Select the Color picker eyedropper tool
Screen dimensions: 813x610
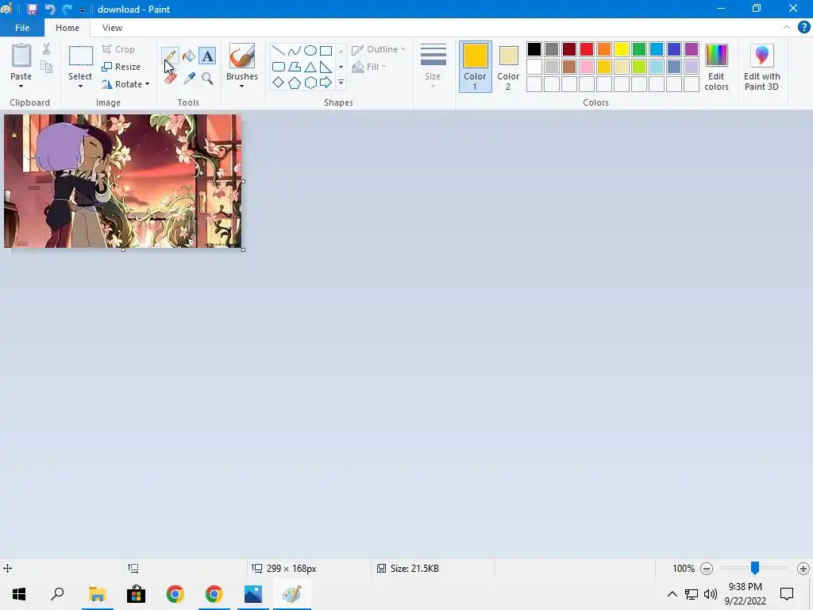coord(189,79)
